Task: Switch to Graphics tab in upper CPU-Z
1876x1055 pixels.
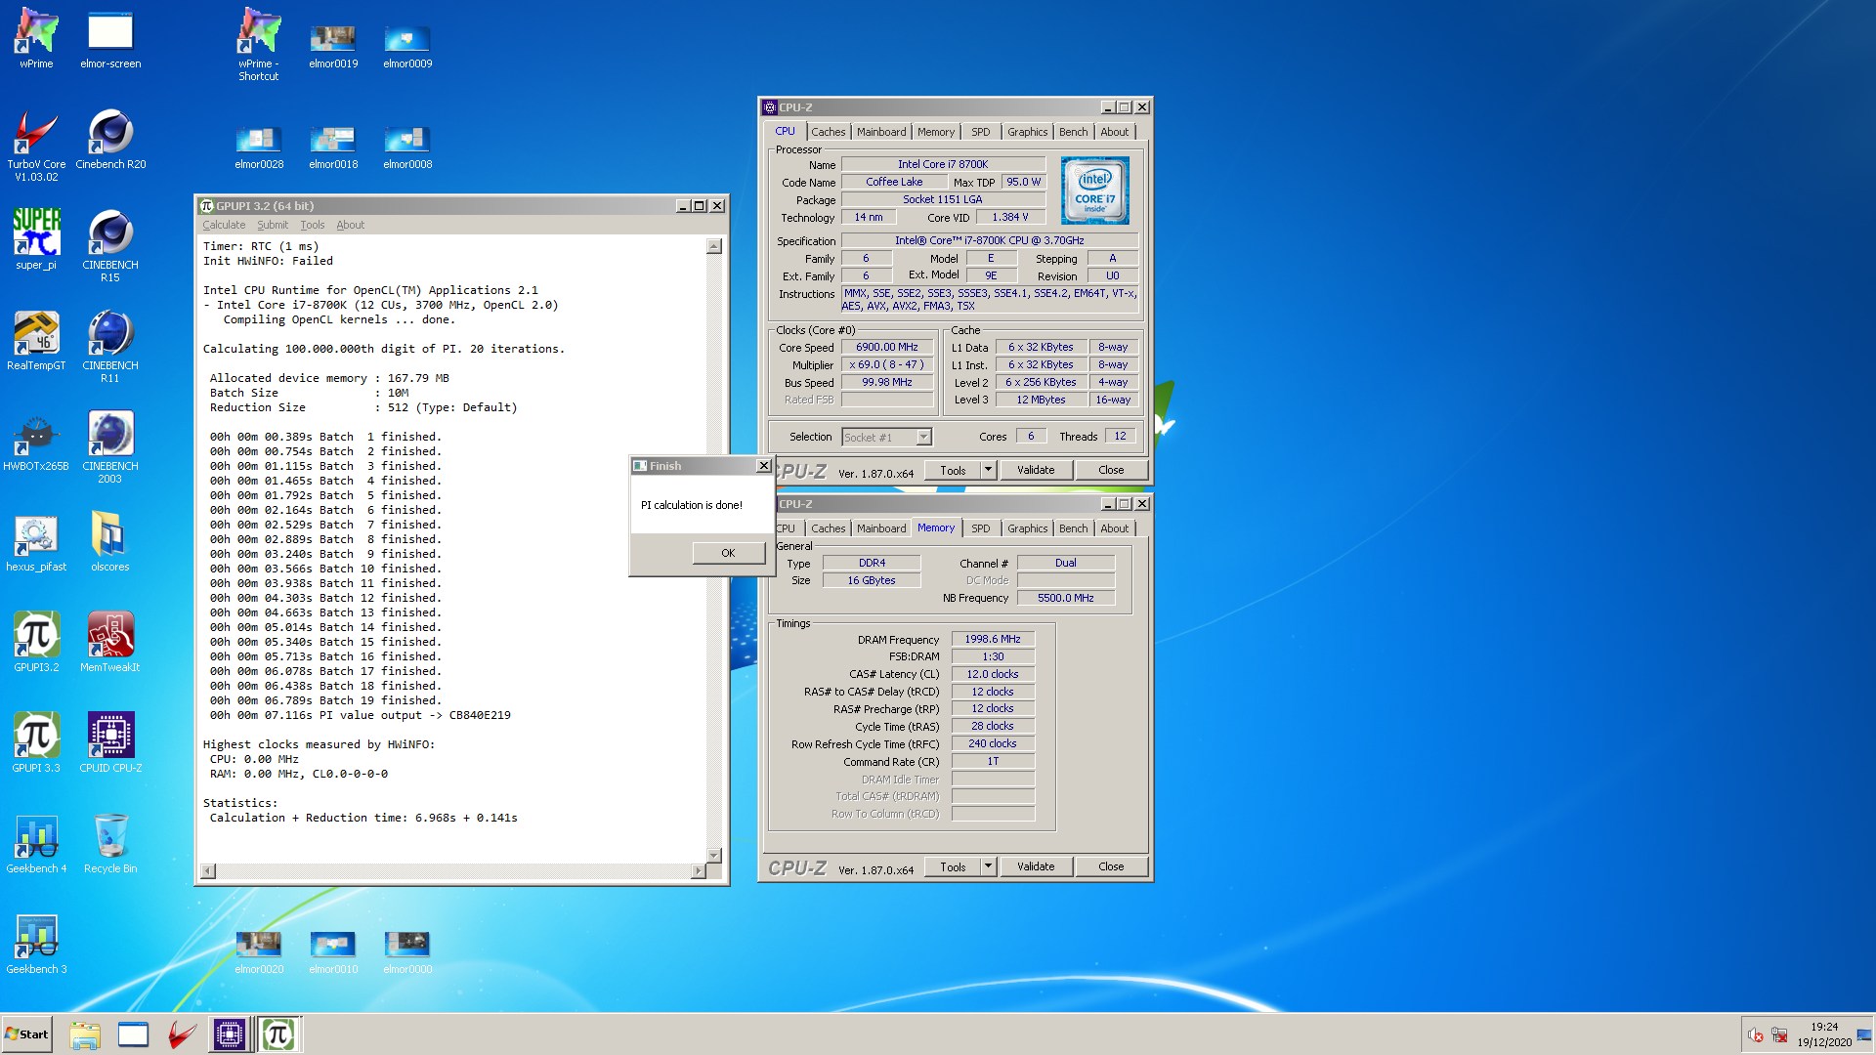Action: pyautogui.click(x=1027, y=132)
